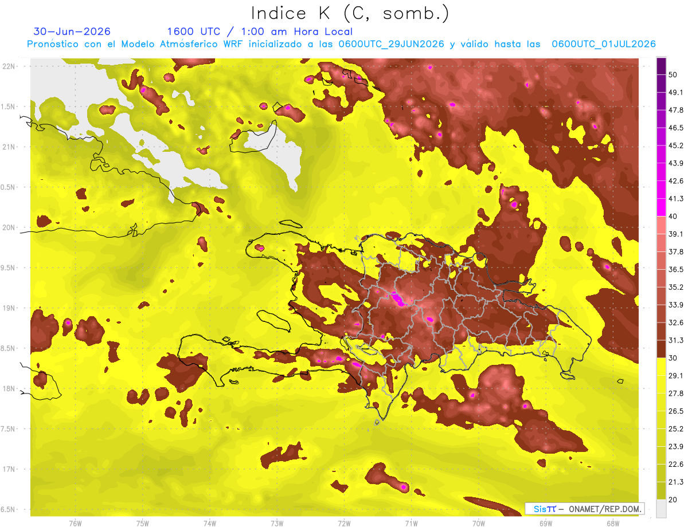The image size is (688, 531).
Task: Click the colorbar value "33.9"
Action: pos(676,305)
